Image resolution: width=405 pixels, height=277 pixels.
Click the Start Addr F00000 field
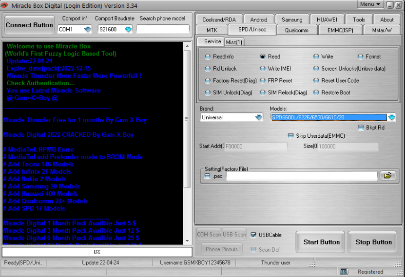click(256, 146)
